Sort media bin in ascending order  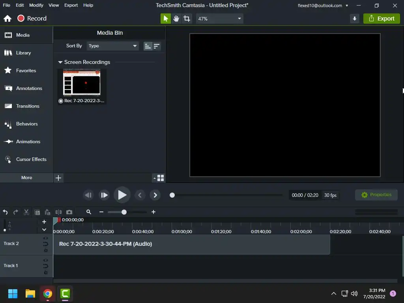(x=148, y=46)
